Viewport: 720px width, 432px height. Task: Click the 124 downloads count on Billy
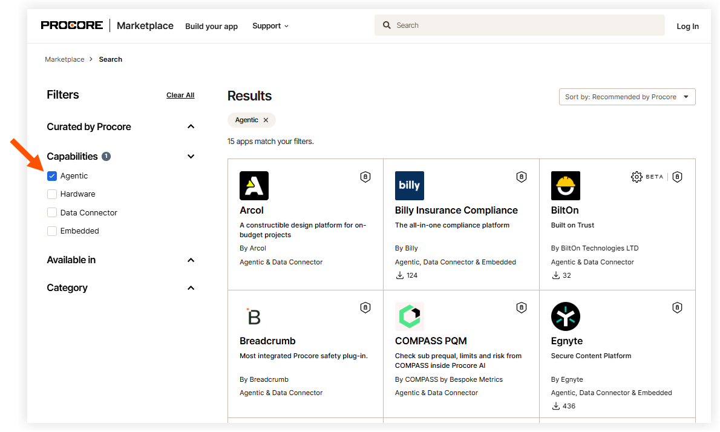[412, 275]
